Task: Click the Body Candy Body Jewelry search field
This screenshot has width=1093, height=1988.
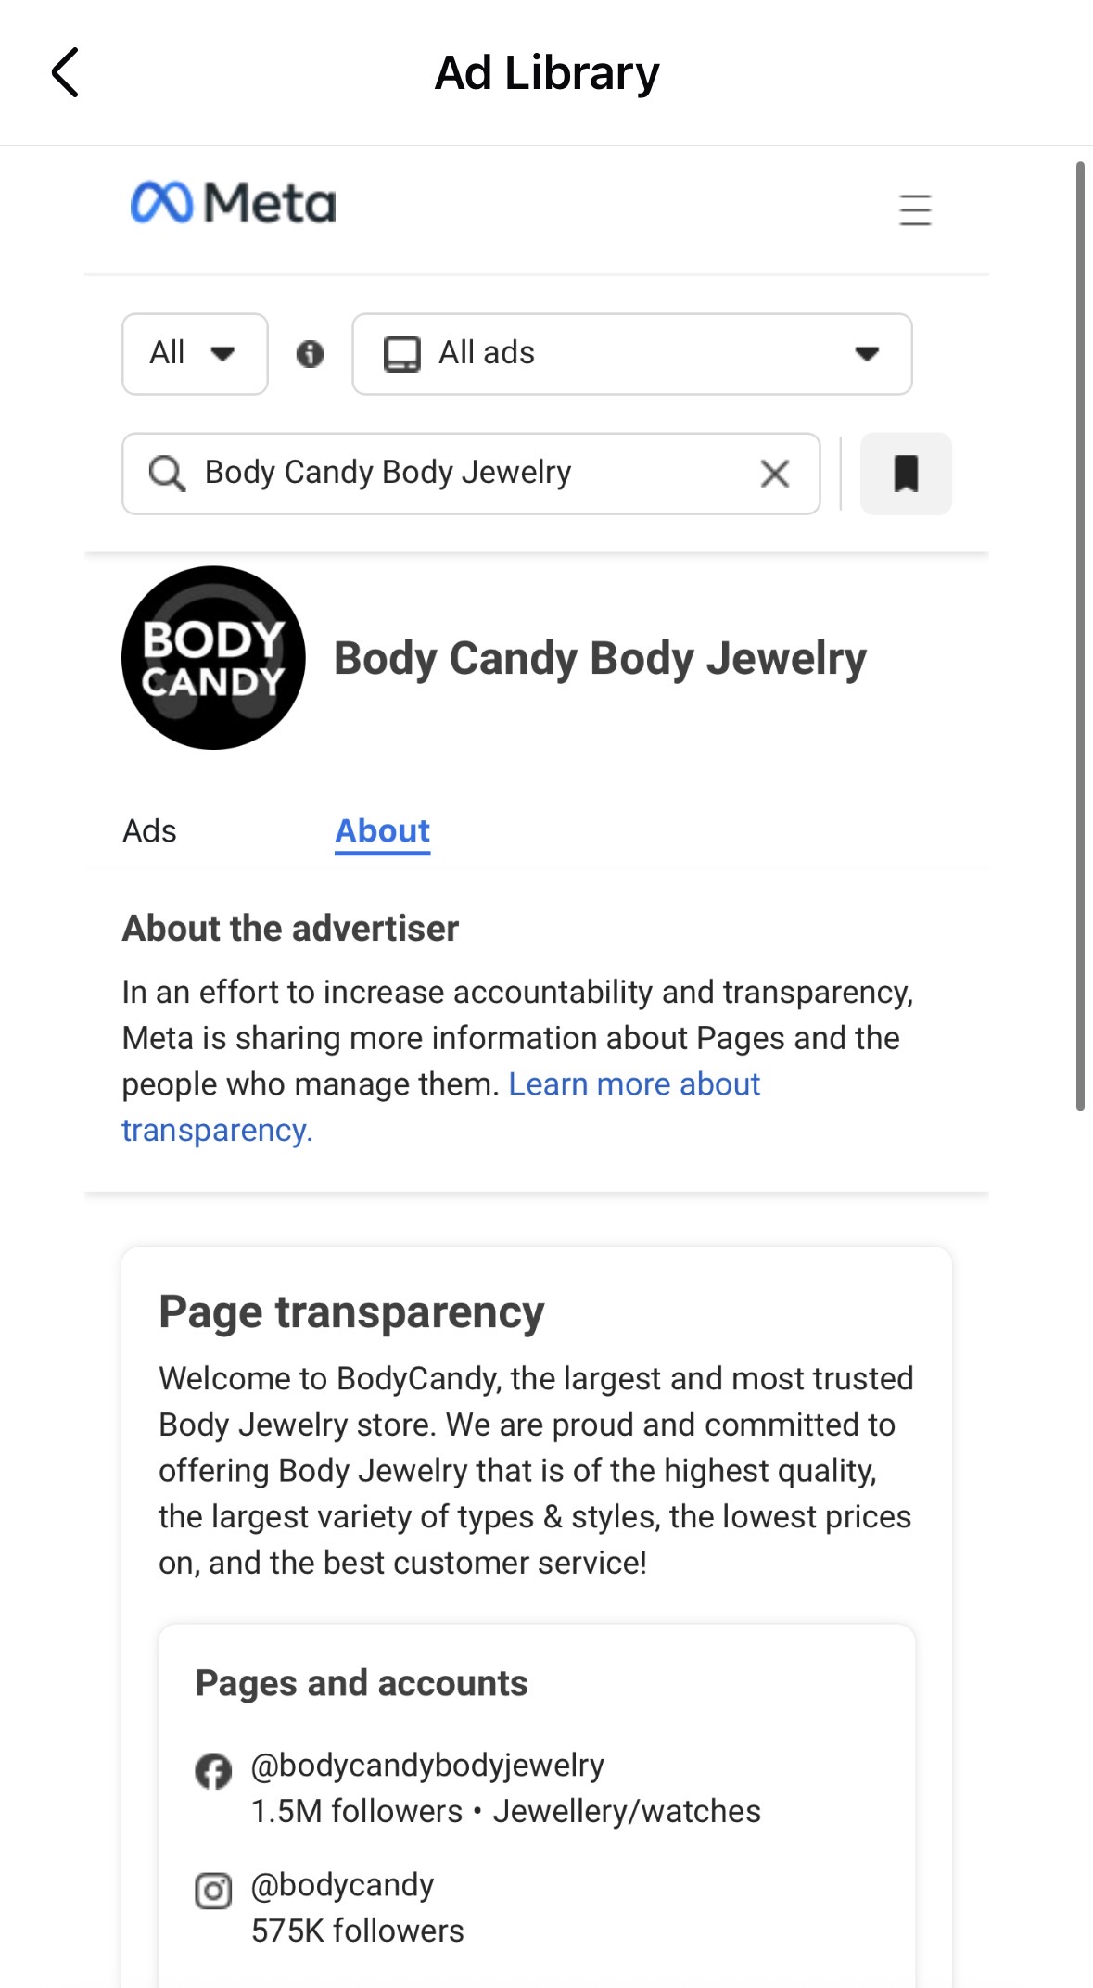Action: click(471, 474)
